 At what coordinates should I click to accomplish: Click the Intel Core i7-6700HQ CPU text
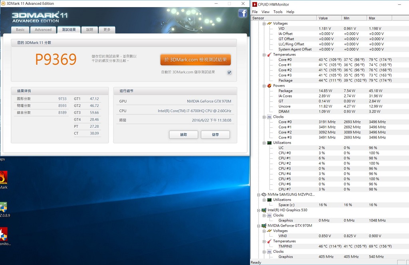[x=195, y=111]
